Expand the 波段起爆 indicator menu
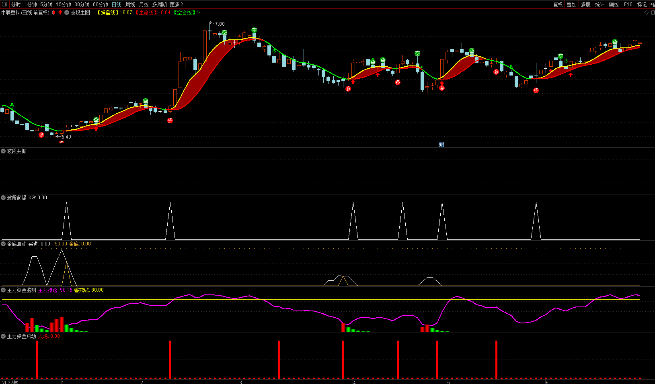The height and width of the screenshot is (384, 655). (x=3, y=198)
